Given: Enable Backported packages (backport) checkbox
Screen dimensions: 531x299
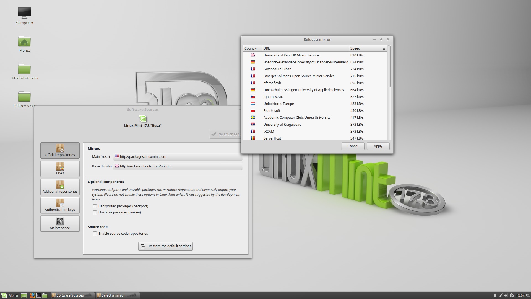Looking at the screenshot, I should (95, 206).
